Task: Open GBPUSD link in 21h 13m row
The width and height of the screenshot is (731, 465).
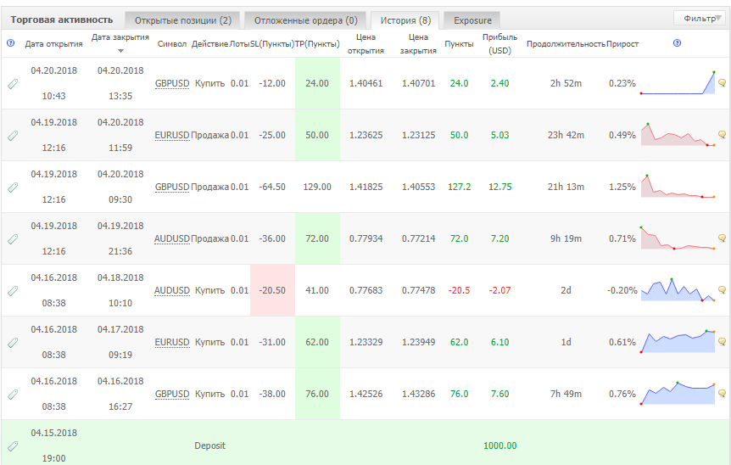Action: (172, 187)
